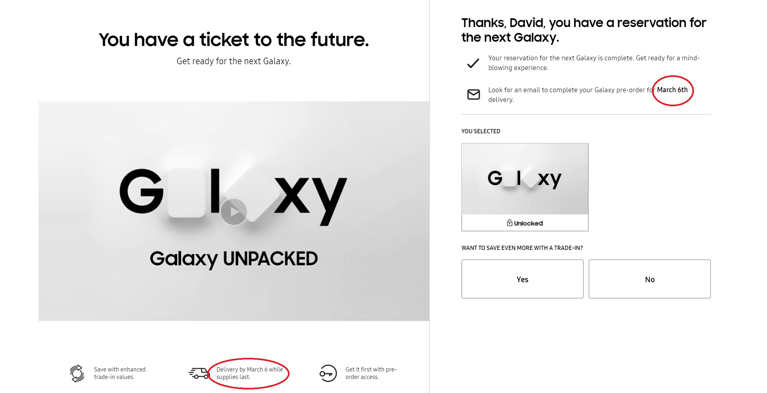The height and width of the screenshot is (393, 767).
Task: Click the 'YOU SELECTED' label
Action: [481, 131]
